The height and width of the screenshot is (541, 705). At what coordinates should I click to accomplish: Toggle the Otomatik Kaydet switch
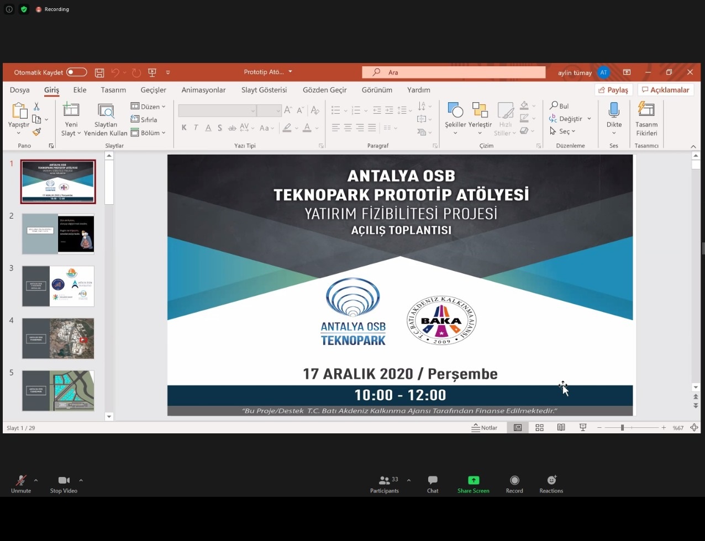tap(77, 72)
